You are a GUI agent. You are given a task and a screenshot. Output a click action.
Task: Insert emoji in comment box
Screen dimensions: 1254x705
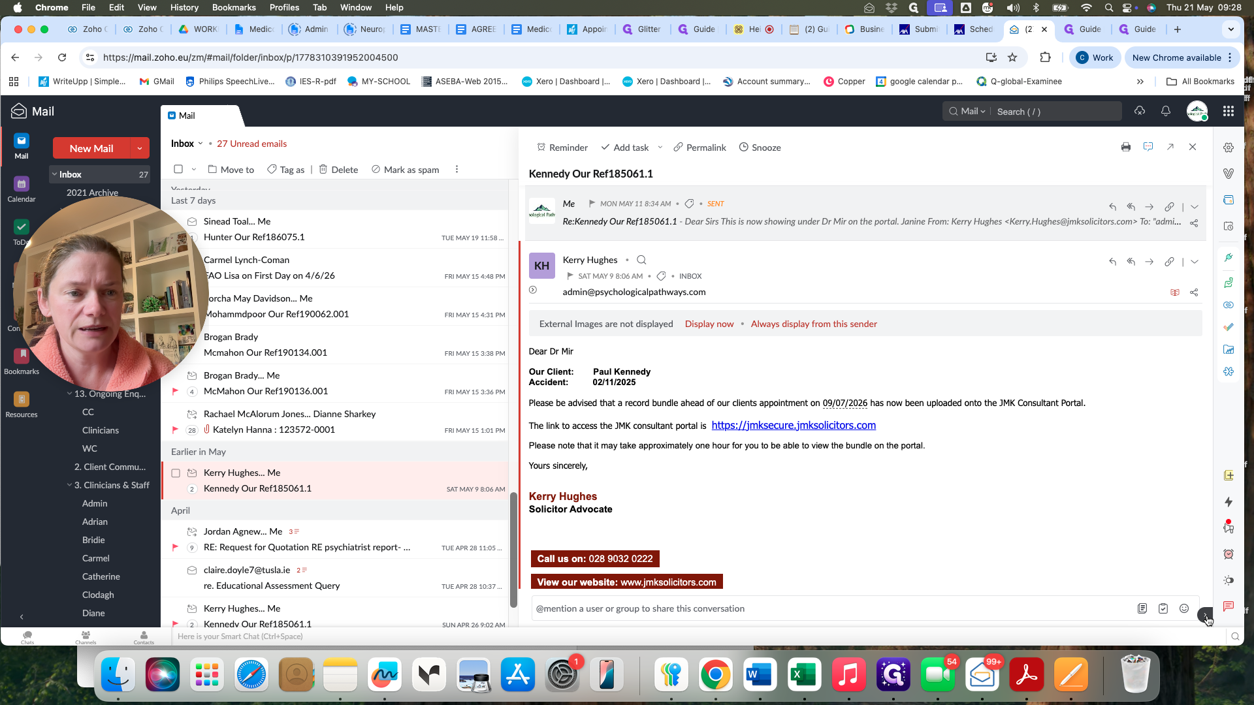click(1184, 608)
